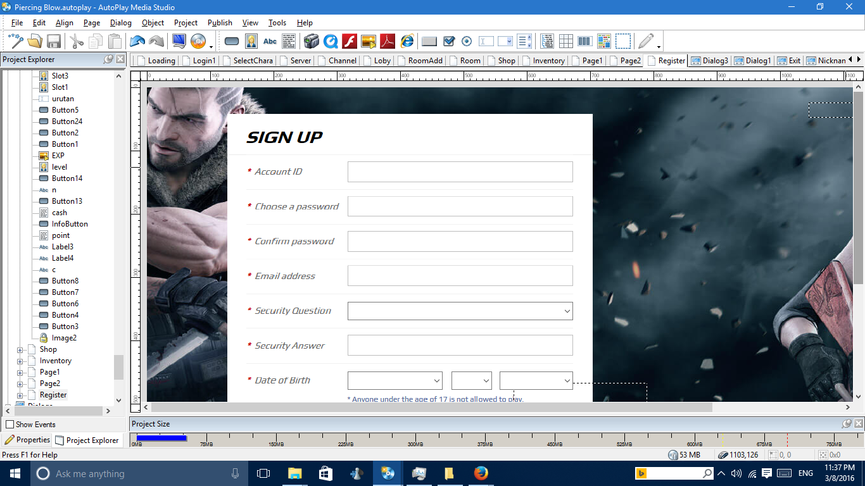Image resolution: width=865 pixels, height=486 pixels.
Task: Open the Security Question dropdown
Action: tap(567, 311)
